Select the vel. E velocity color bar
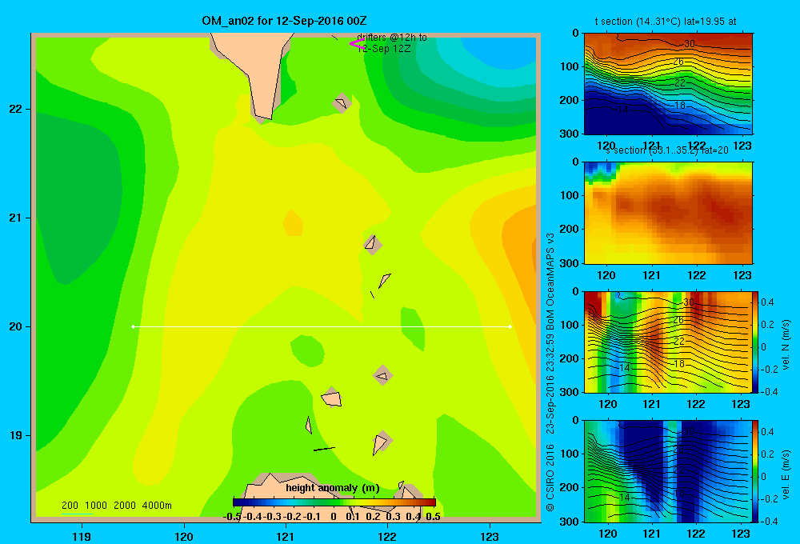Image resolution: width=800 pixels, height=544 pixels. 756,471
